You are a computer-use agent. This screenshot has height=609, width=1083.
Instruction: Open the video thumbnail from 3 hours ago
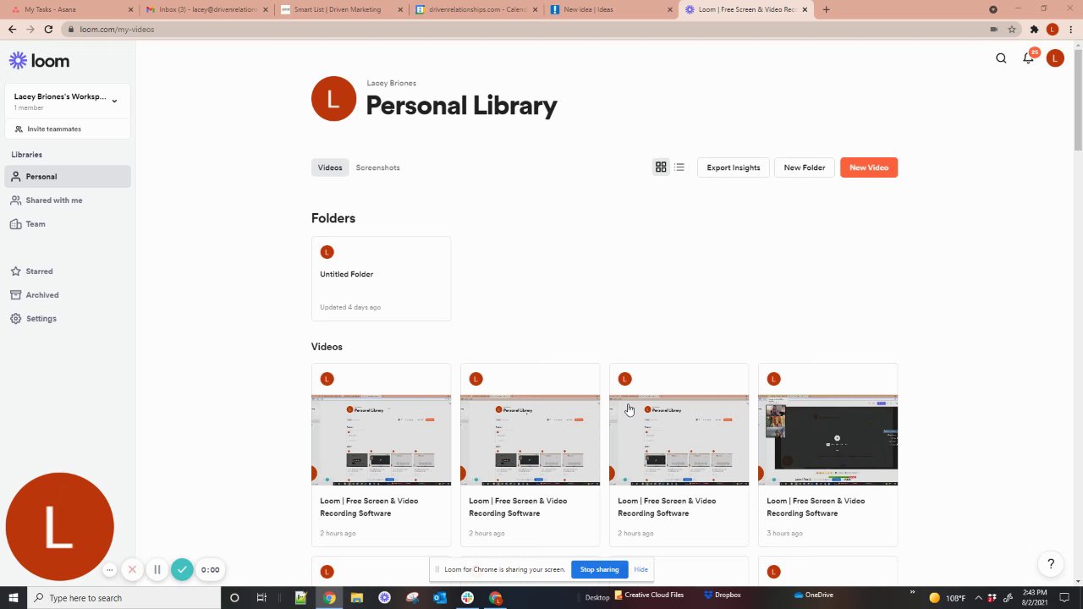click(x=827, y=440)
